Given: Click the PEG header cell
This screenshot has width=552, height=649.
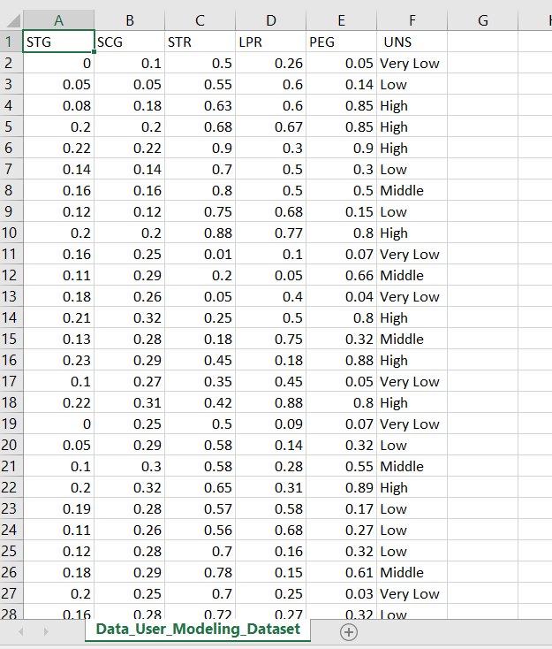Looking at the screenshot, I should point(342,42).
